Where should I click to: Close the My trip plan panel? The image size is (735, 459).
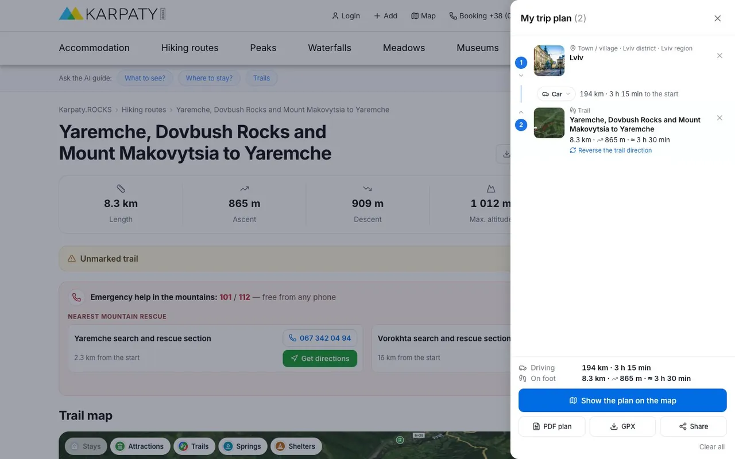(x=717, y=18)
